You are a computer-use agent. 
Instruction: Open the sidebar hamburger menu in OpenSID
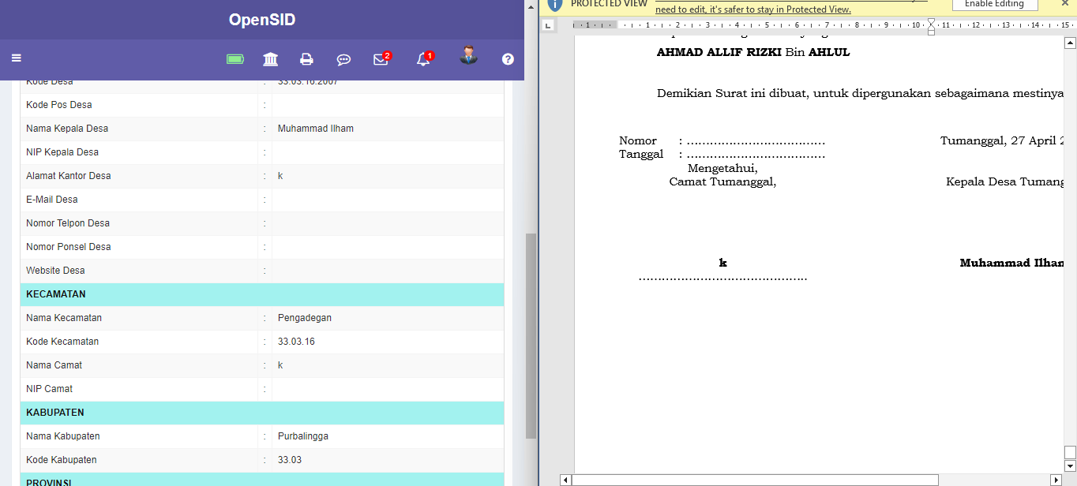click(x=16, y=58)
